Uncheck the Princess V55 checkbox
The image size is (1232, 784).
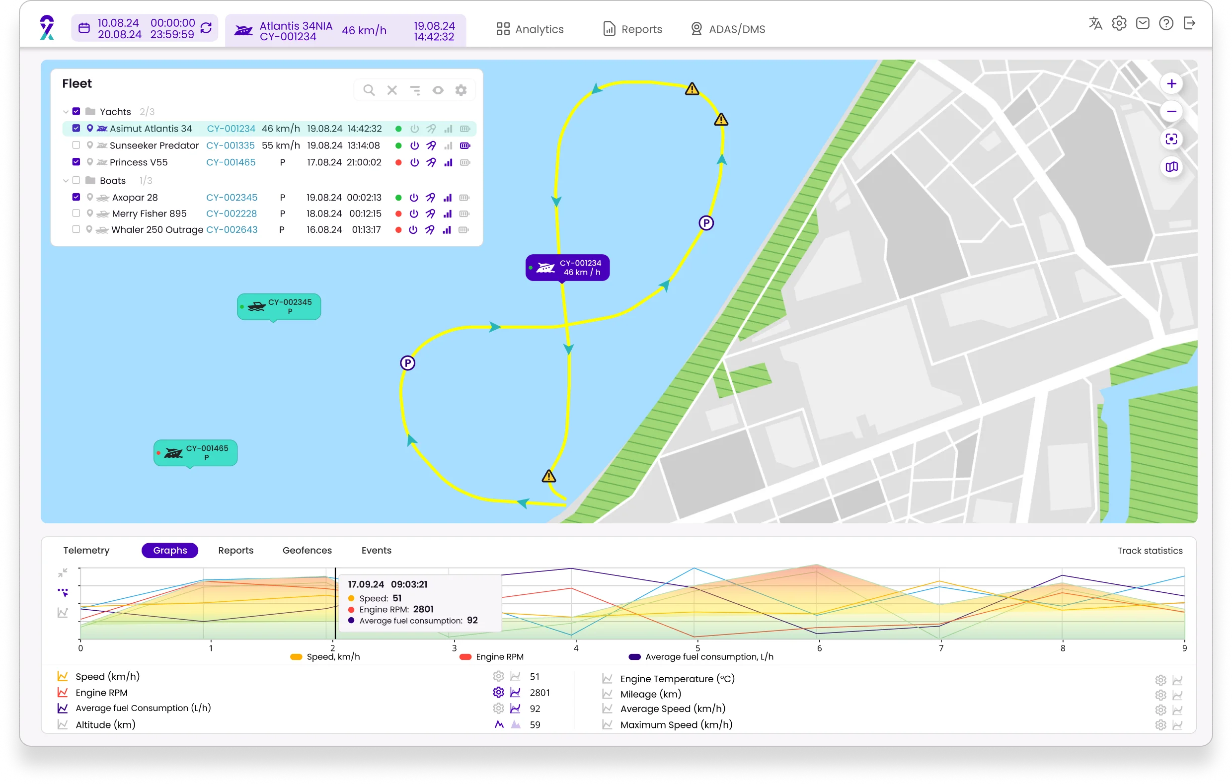coord(76,162)
